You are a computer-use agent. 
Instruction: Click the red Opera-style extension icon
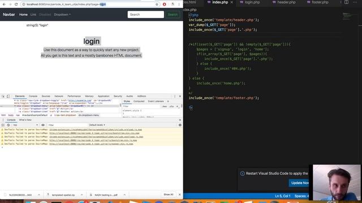pos(165,5)
